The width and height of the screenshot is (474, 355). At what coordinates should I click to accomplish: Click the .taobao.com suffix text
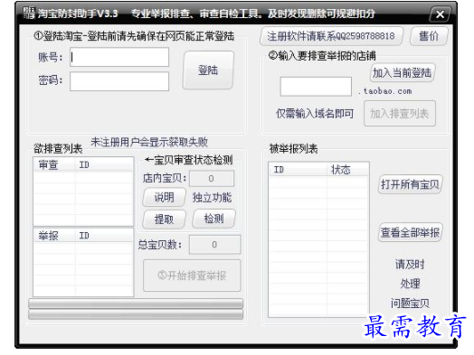coord(385,91)
